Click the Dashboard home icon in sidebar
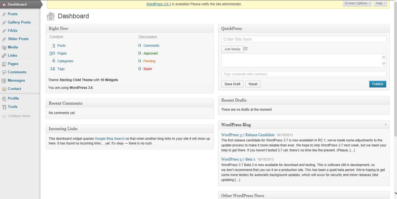The height and width of the screenshot is (199, 397). (x=4, y=4)
